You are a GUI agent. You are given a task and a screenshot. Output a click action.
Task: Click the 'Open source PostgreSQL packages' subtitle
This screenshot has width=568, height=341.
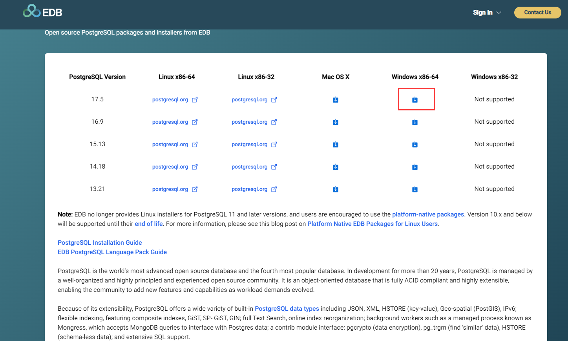pos(128,33)
